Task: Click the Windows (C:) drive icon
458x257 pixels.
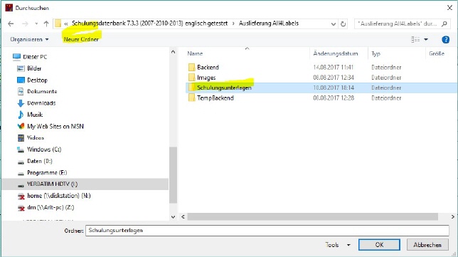Action: pos(21,150)
